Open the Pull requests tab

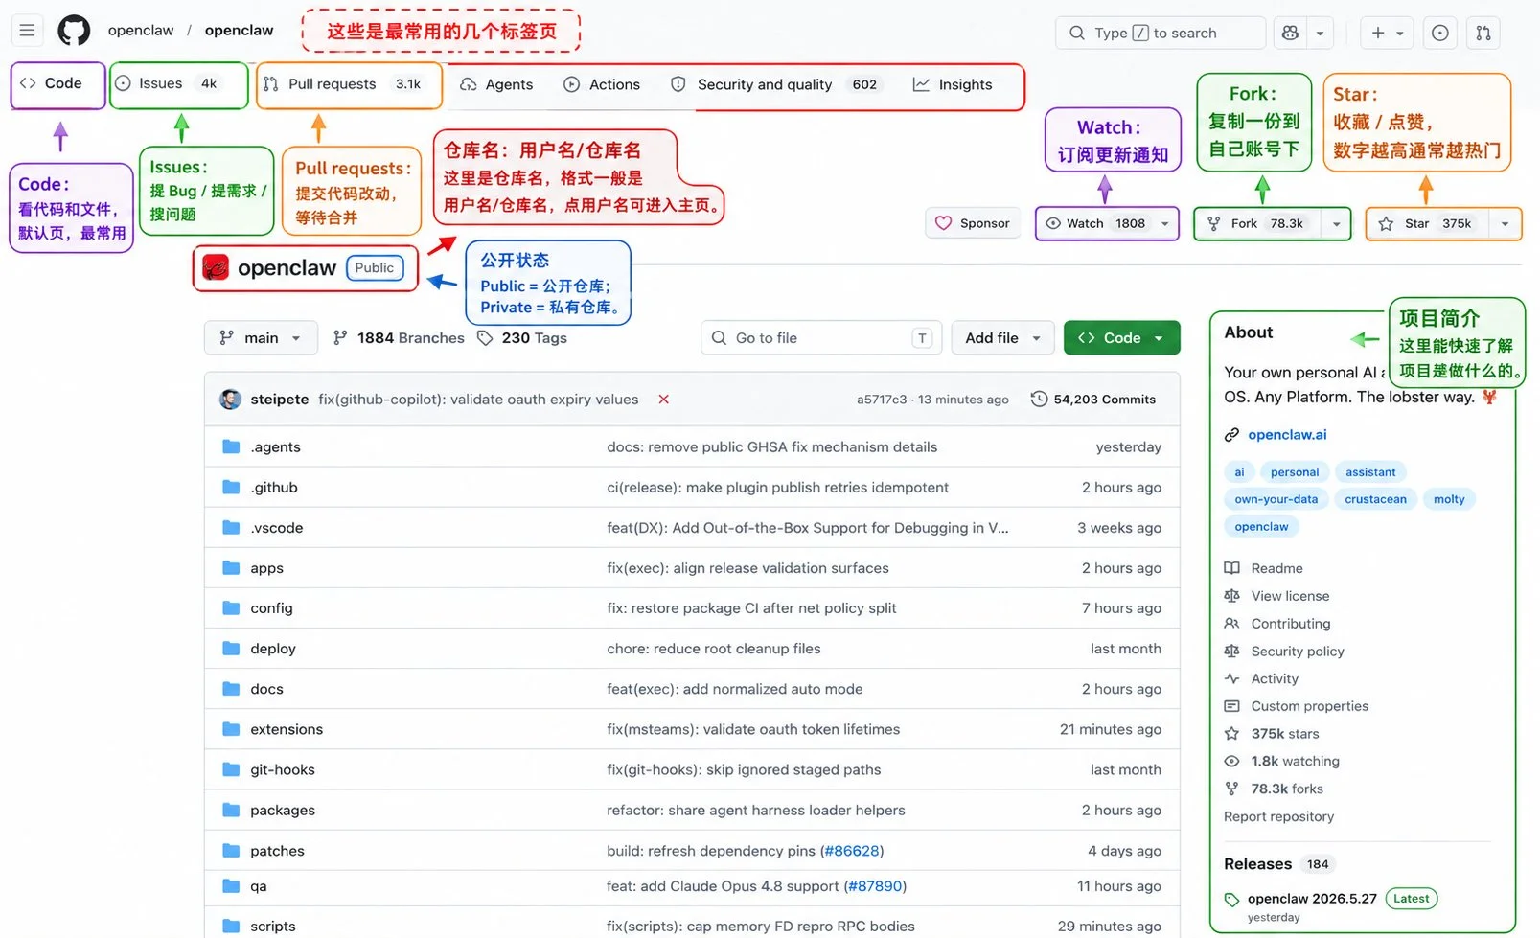(342, 84)
